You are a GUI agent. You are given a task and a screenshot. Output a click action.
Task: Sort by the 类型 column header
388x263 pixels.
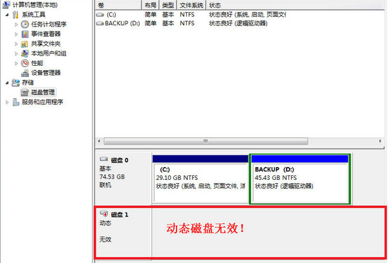167,5
